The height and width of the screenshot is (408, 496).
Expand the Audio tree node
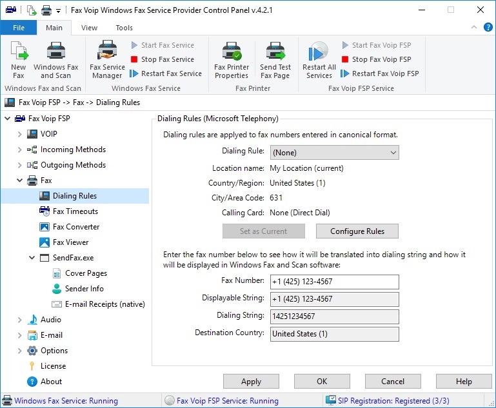(19, 320)
